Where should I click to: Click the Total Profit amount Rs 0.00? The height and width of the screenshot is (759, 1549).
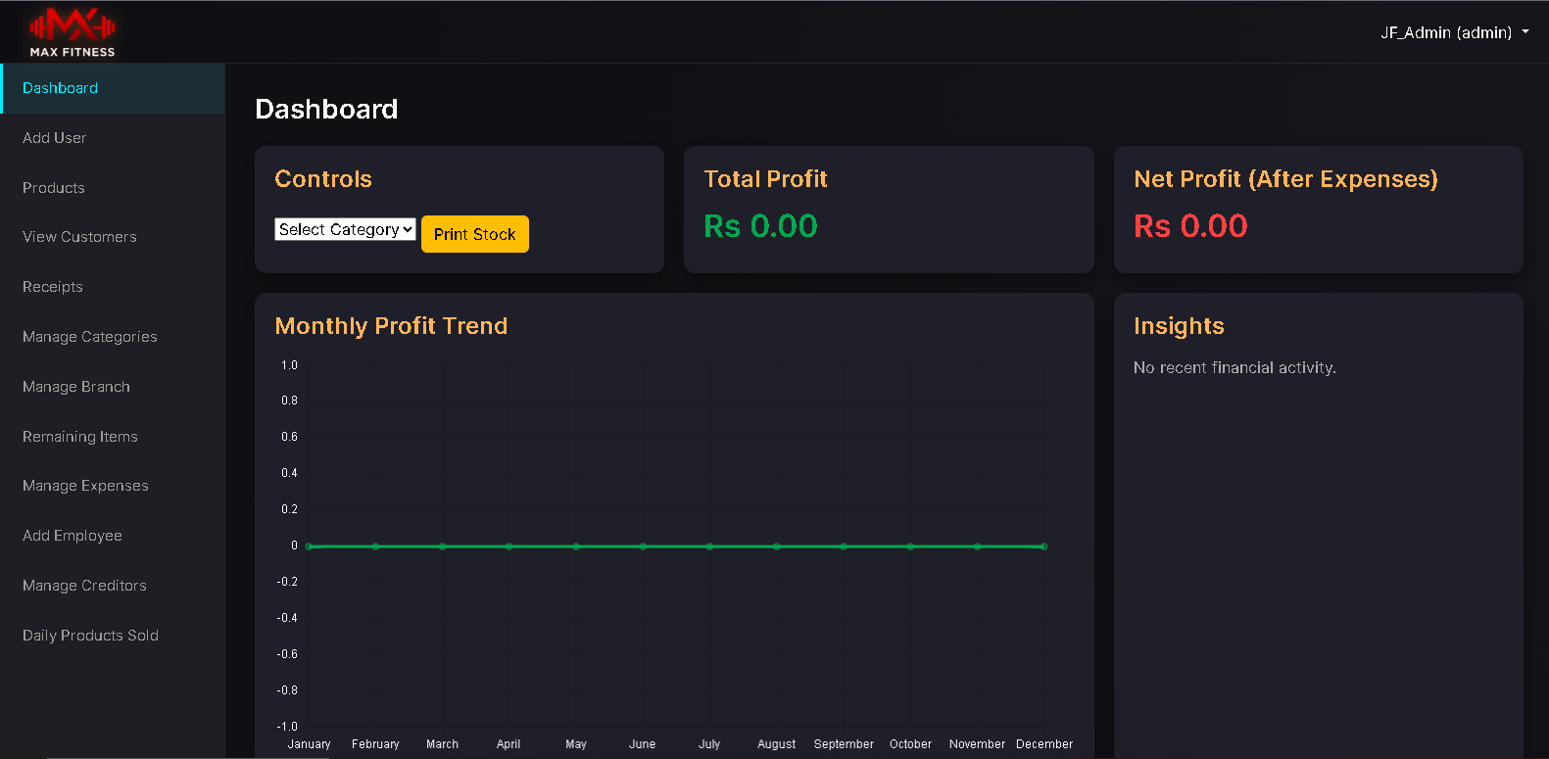coord(760,226)
